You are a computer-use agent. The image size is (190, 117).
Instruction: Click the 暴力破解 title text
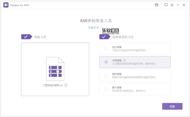click(x=117, y=87)
